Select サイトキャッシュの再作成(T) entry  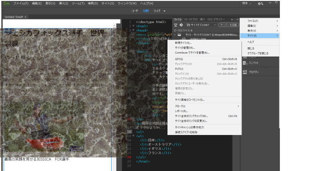pos(204,127)
